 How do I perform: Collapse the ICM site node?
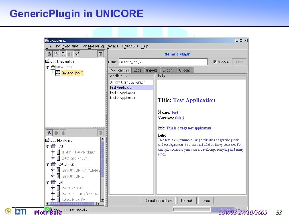tap(47, 182)
